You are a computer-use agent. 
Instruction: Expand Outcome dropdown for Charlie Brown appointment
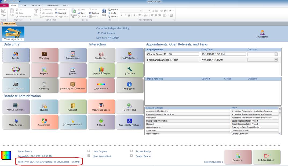point(276,54)
